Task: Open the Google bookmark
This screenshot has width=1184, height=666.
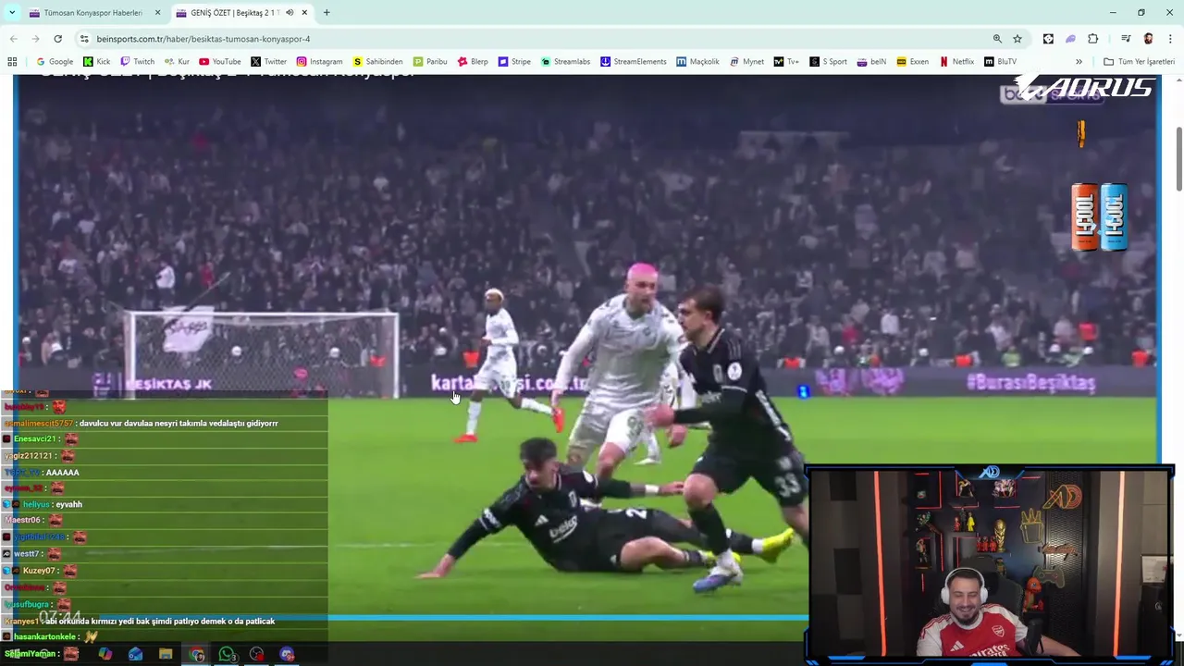Action: [x=55, y=62]
